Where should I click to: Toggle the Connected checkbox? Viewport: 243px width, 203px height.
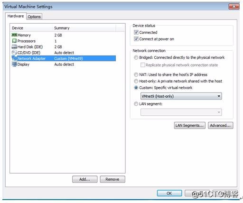click(x=136, y=32)
